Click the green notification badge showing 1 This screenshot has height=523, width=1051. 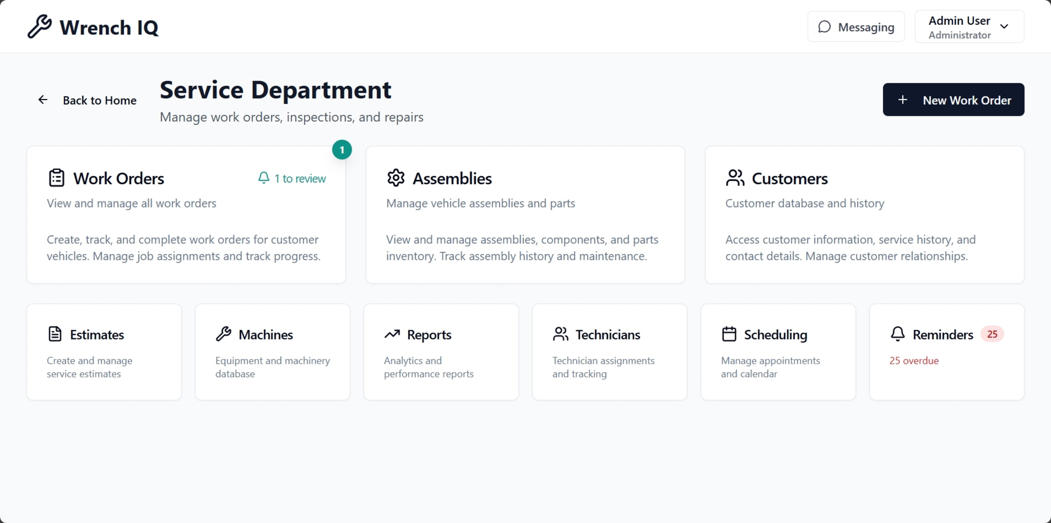click(342, 150)
